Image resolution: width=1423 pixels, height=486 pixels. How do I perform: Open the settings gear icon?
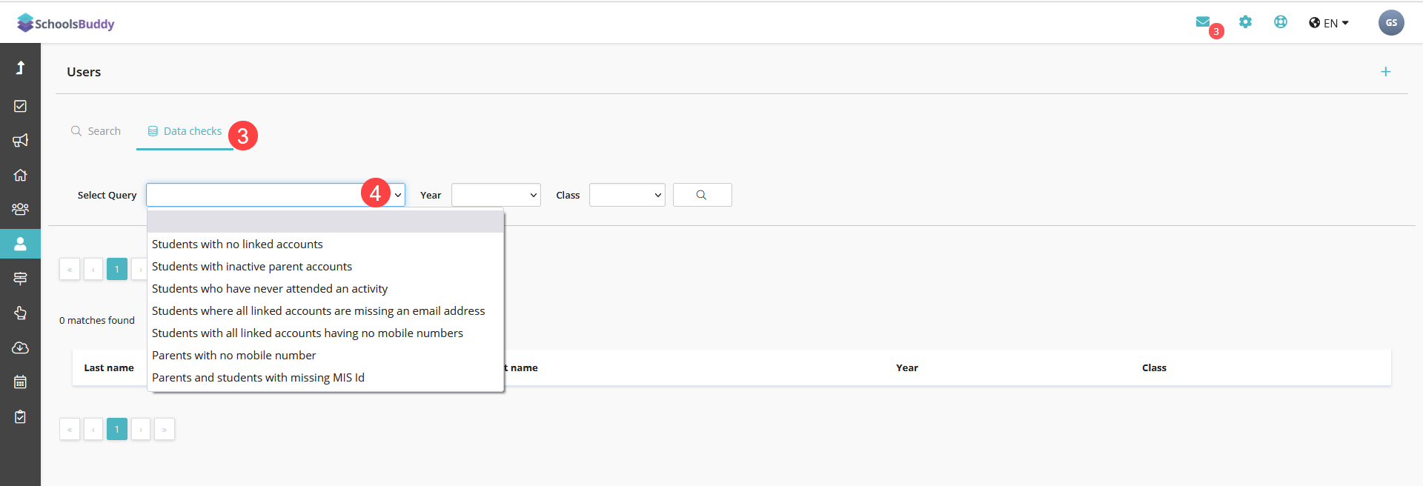coord(1246,22)
